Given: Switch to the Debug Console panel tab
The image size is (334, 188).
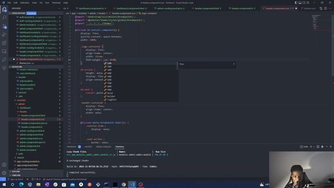Looking at the screenshot, I should click(x=103, y=147).
